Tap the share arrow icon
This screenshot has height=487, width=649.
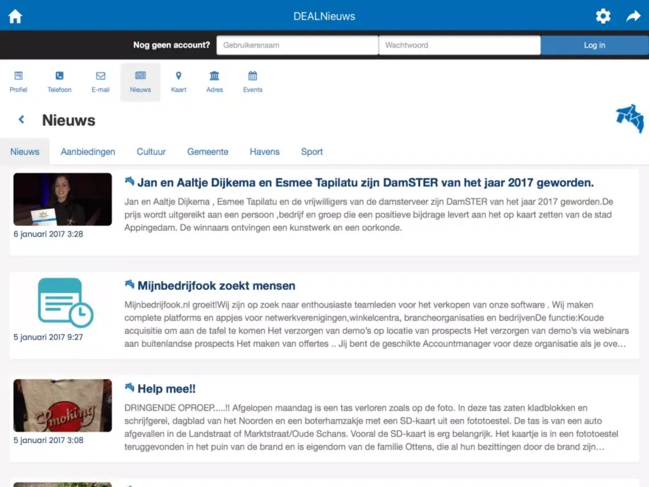pyautogui.click(x=633, y=16)
